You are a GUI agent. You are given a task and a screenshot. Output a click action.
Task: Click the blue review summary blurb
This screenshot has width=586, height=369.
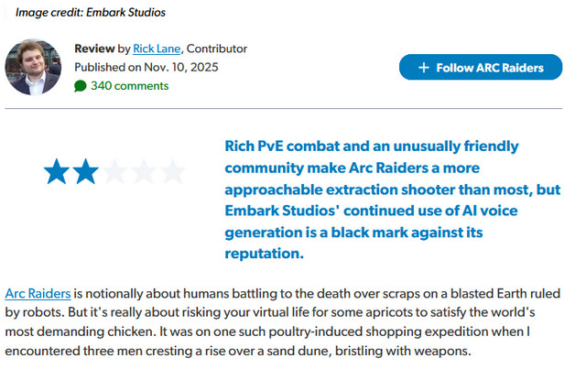[385, 199]
